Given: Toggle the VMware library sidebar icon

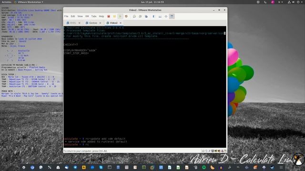Looking at the screenshot, I should pyautogui.click(x=154, y=17).
